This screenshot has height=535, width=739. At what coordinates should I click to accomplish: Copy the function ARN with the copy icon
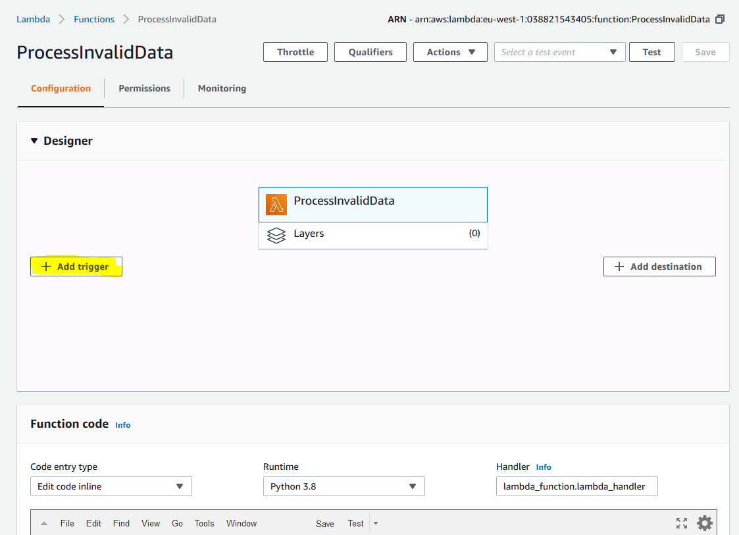click(720, 19)
